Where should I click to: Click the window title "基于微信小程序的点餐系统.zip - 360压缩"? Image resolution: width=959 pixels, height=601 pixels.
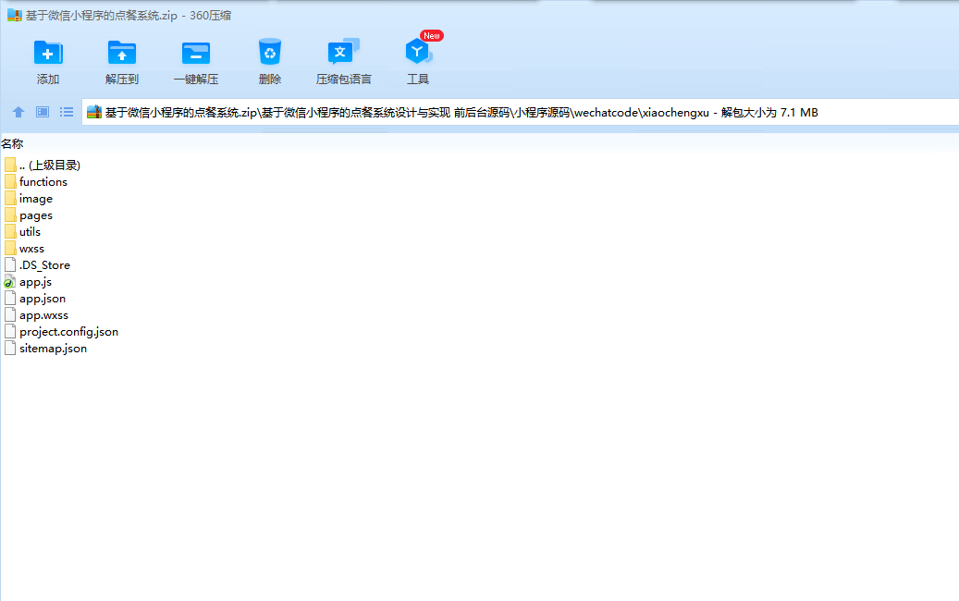click(129, 16)
